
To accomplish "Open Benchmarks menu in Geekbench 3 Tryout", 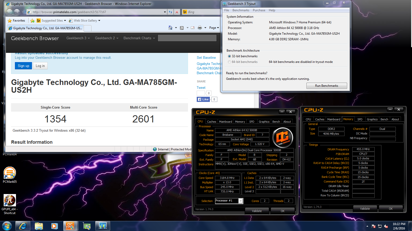I will click(241, 10).
